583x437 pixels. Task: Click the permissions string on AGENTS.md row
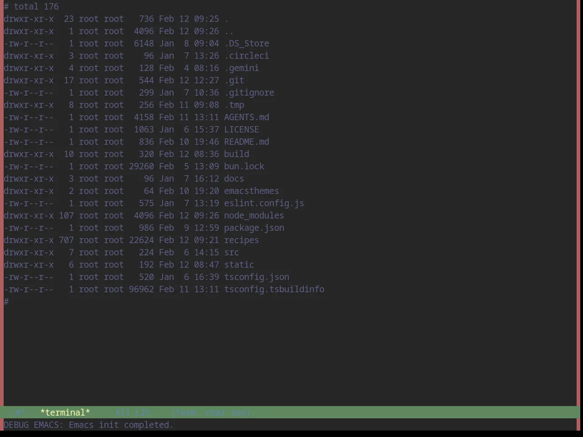point(29,117)
